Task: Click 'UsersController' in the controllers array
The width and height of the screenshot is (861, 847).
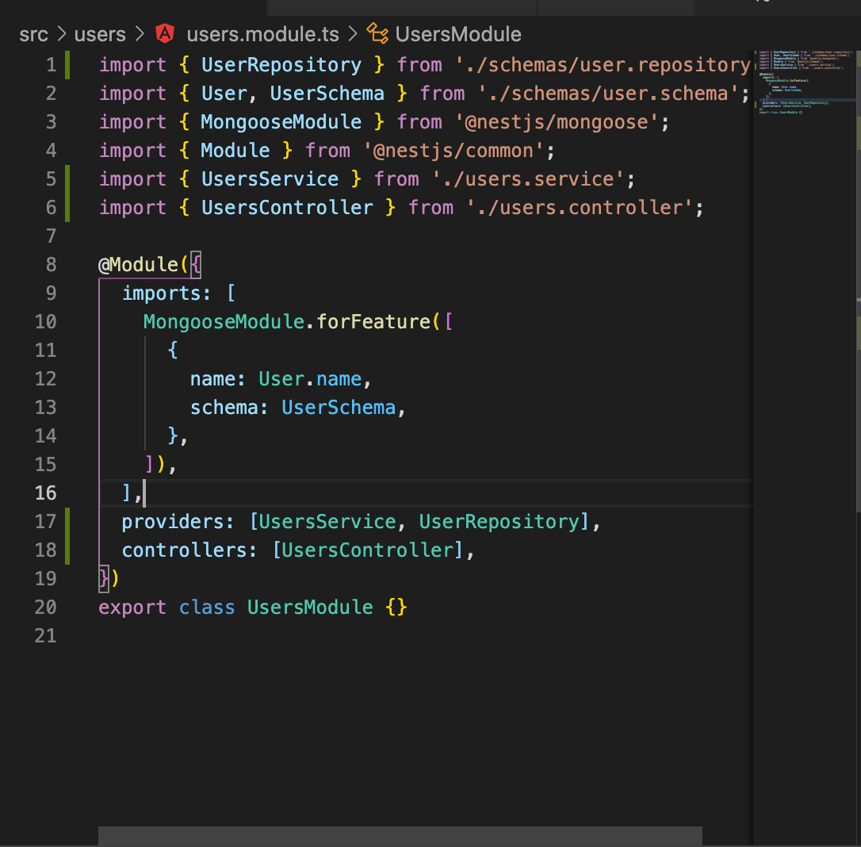Action: point(367,550)
